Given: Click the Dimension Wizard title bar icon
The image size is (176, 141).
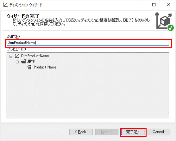Looking at the screenshot, I should [5, 5].
